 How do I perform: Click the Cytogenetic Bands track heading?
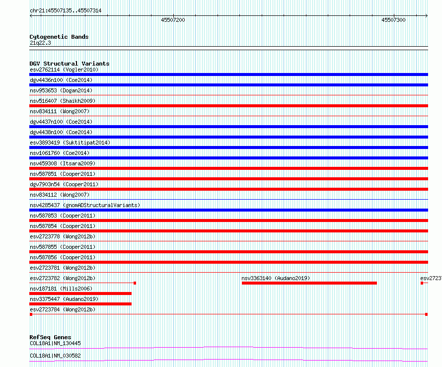pos(59,37)
